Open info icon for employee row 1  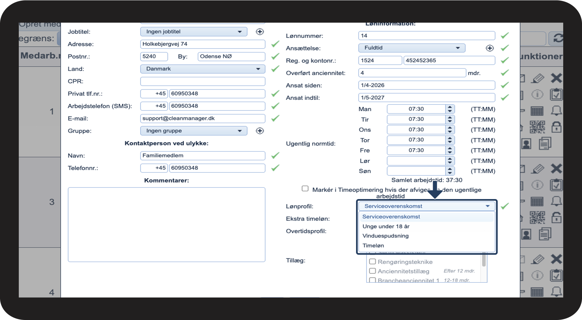coord(537,95)
